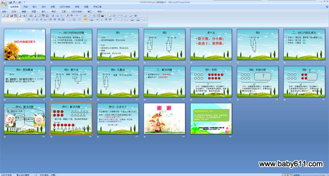Screen dimensions: 329x176
Task: Click the highlighted orange formatting toolbar icon
Action: (x=86, y=20)
